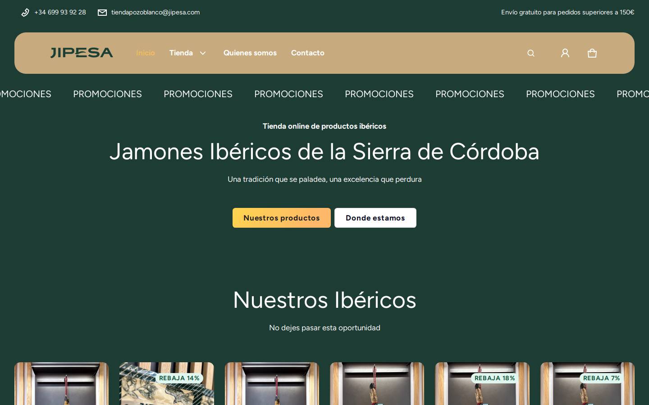Viewport: 649px width, 405px height.
Task: Click the heading Nuestros Ibéricos
Action: coord(324,300)
